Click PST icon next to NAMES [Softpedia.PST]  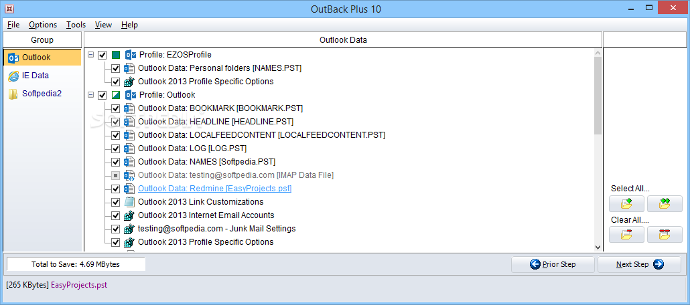pos(129,162)
